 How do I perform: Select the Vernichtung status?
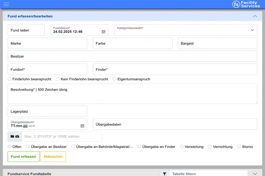click(210, 147)
